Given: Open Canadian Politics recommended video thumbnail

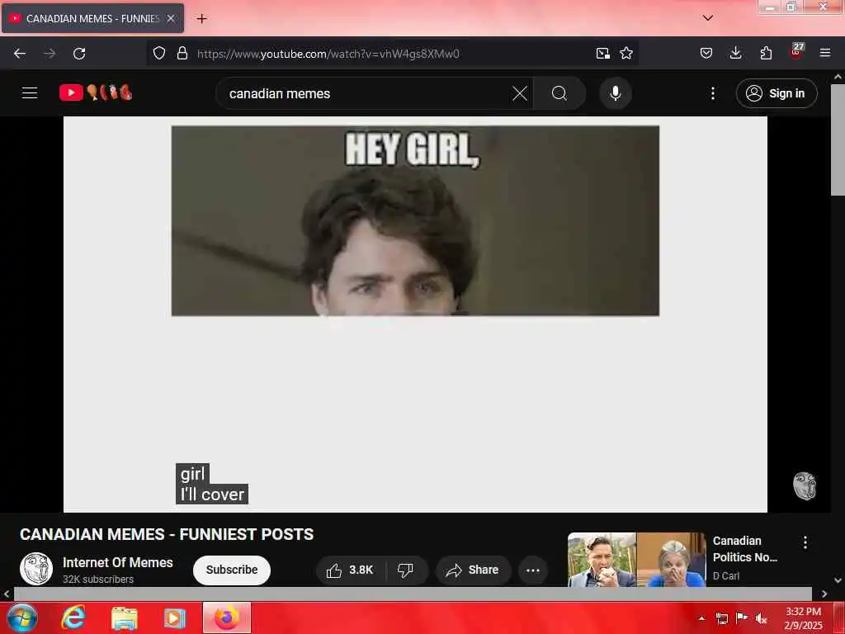Looking at the screenshot, I should coord(637,560).
